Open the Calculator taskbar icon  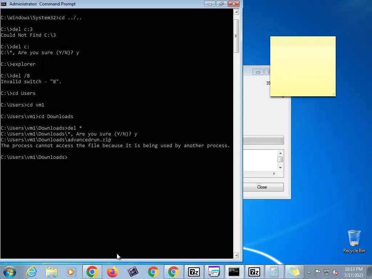(x=274, y=272)
